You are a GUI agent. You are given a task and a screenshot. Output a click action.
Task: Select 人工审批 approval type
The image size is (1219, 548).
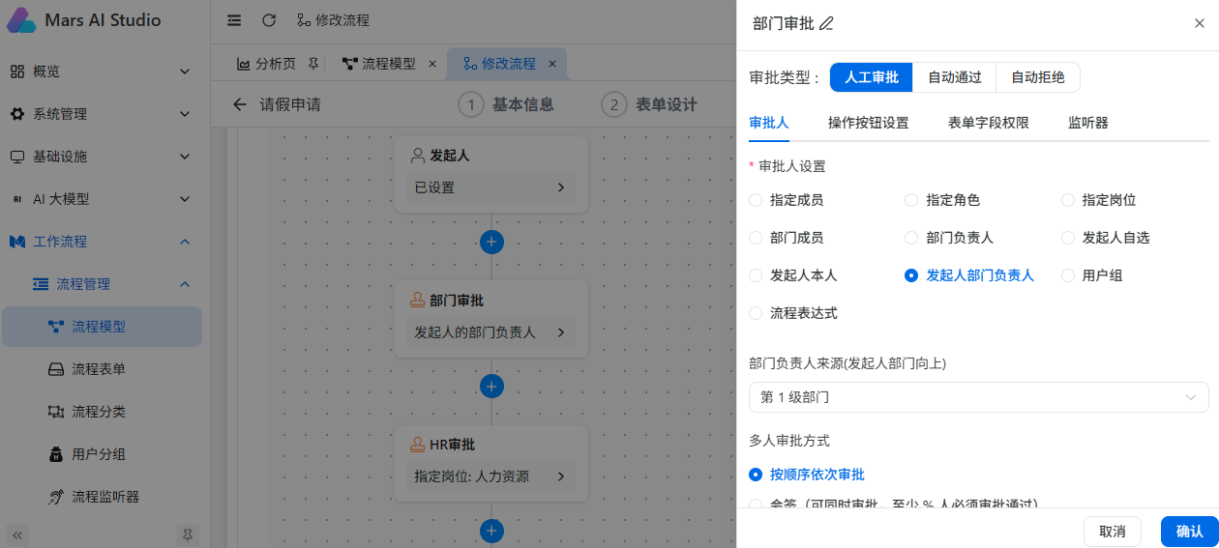(872, 77)
